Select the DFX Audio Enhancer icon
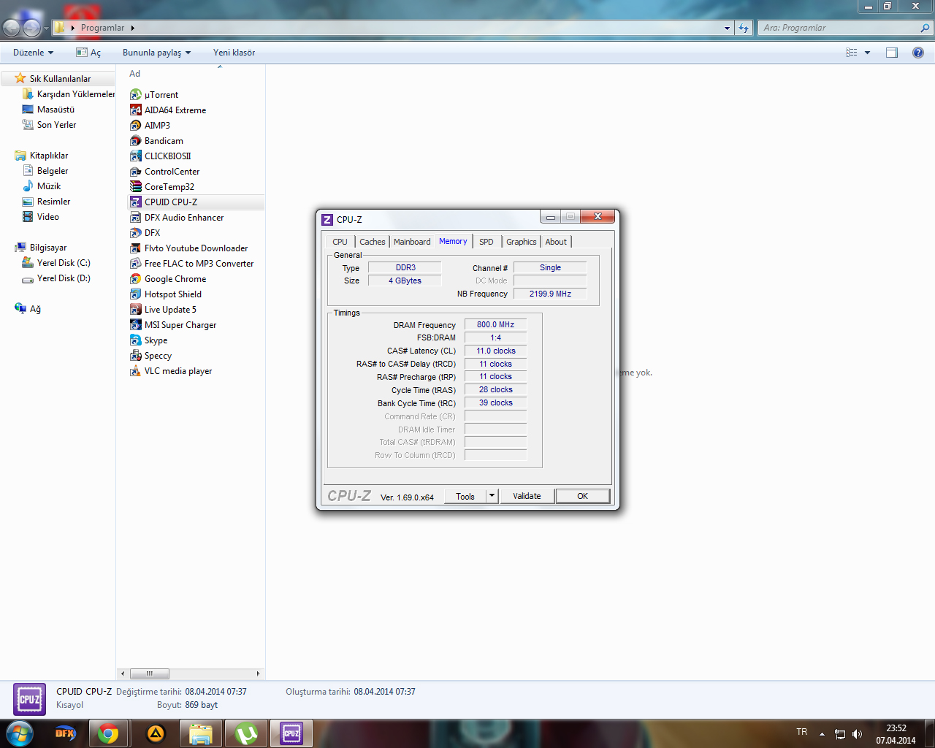 pyautogui.click(x=135, y=218)
